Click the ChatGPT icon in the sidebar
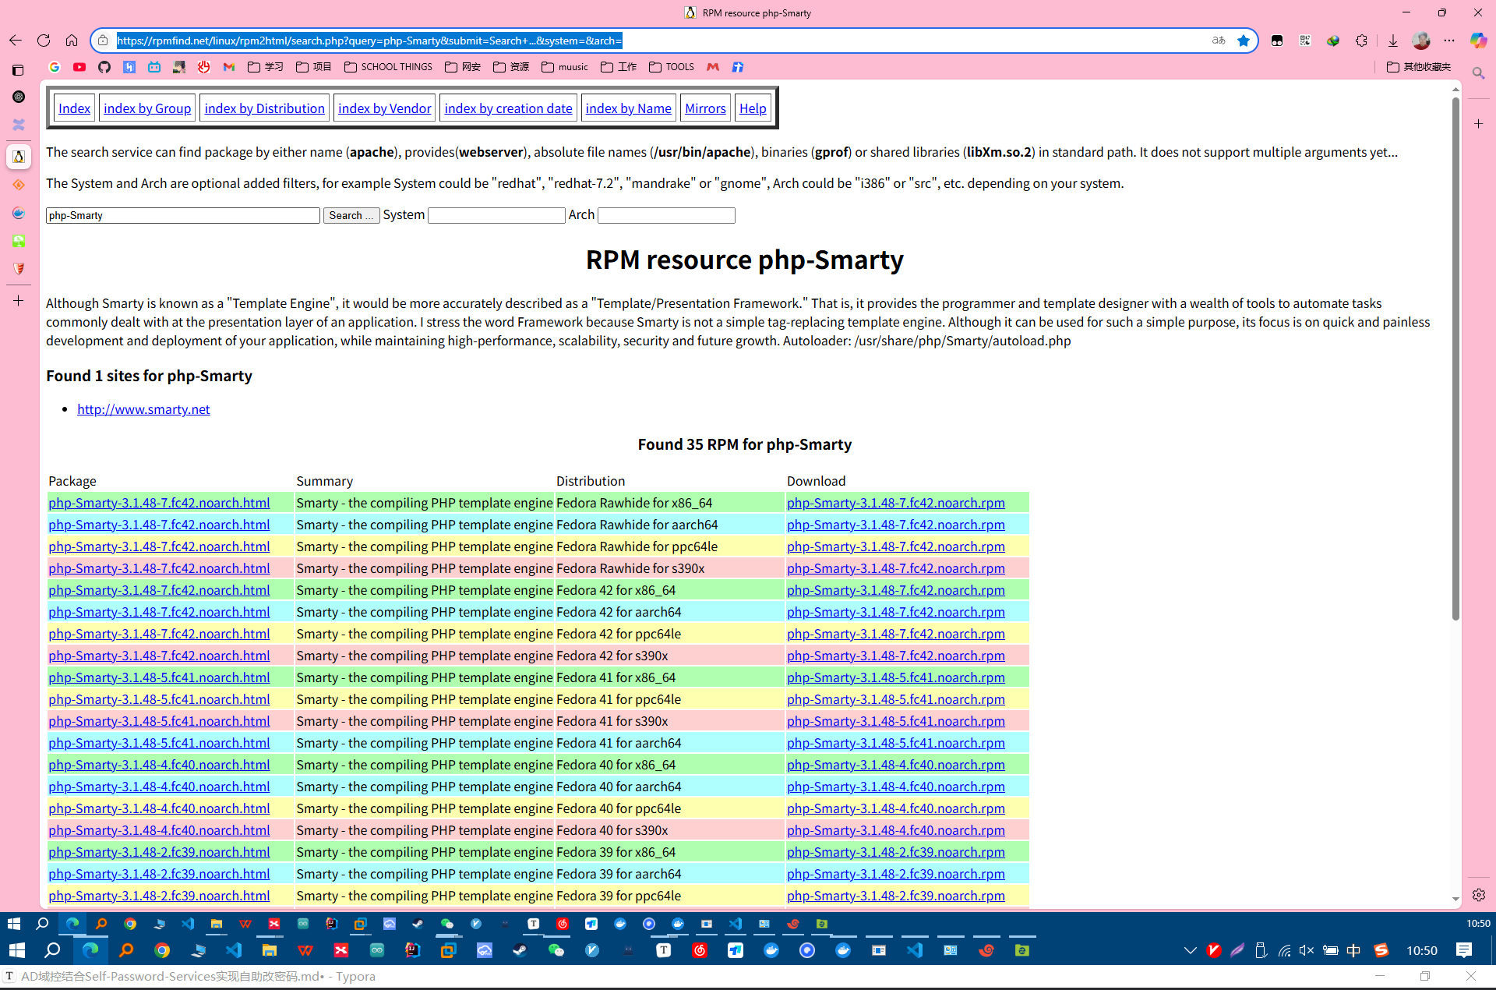 pyautogui.click(x=18, y=97)
